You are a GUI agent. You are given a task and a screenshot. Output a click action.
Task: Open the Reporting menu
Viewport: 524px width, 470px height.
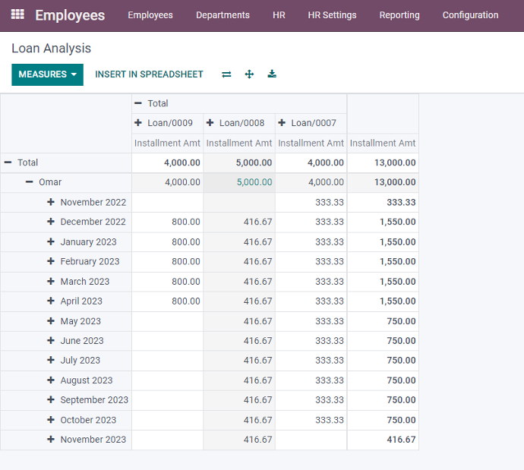coord(399,15)
